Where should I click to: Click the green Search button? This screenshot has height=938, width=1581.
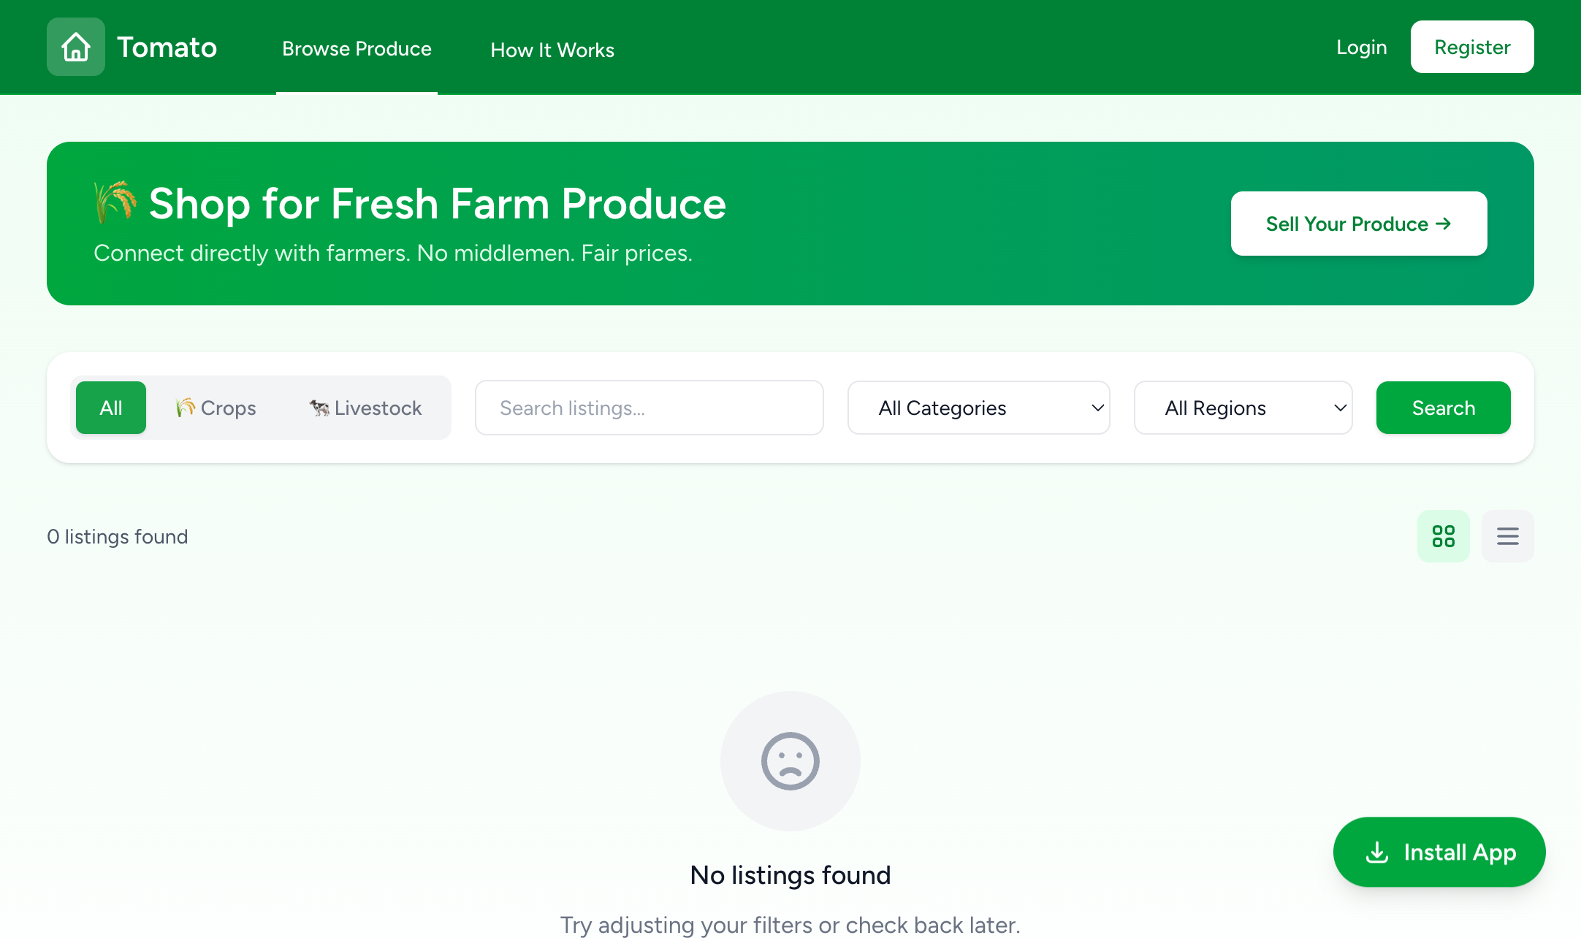tap(1444, 408)
